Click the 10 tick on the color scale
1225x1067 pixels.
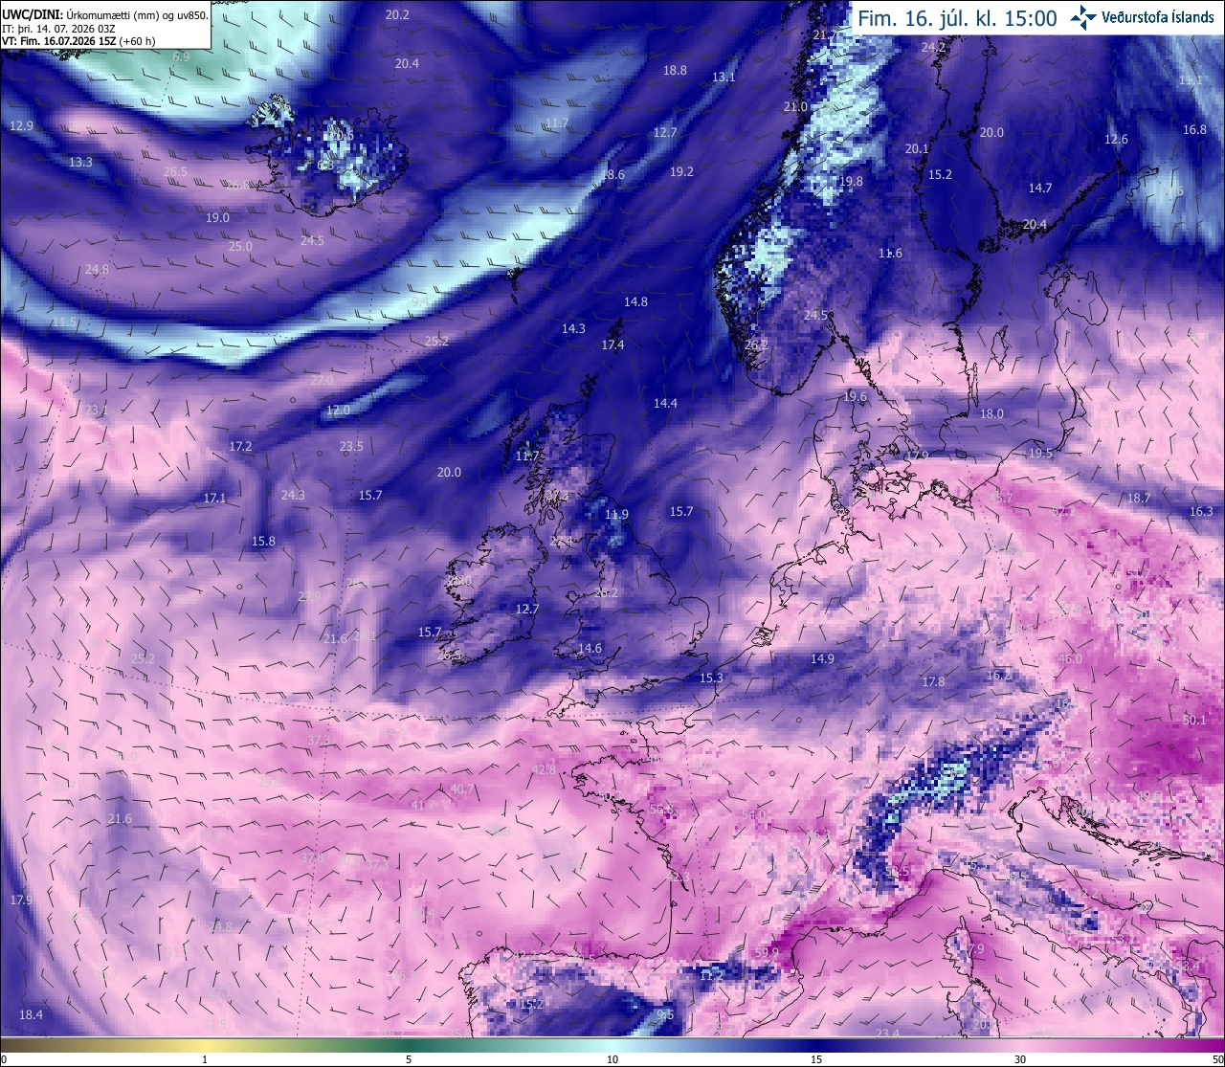pos(612,1059)
